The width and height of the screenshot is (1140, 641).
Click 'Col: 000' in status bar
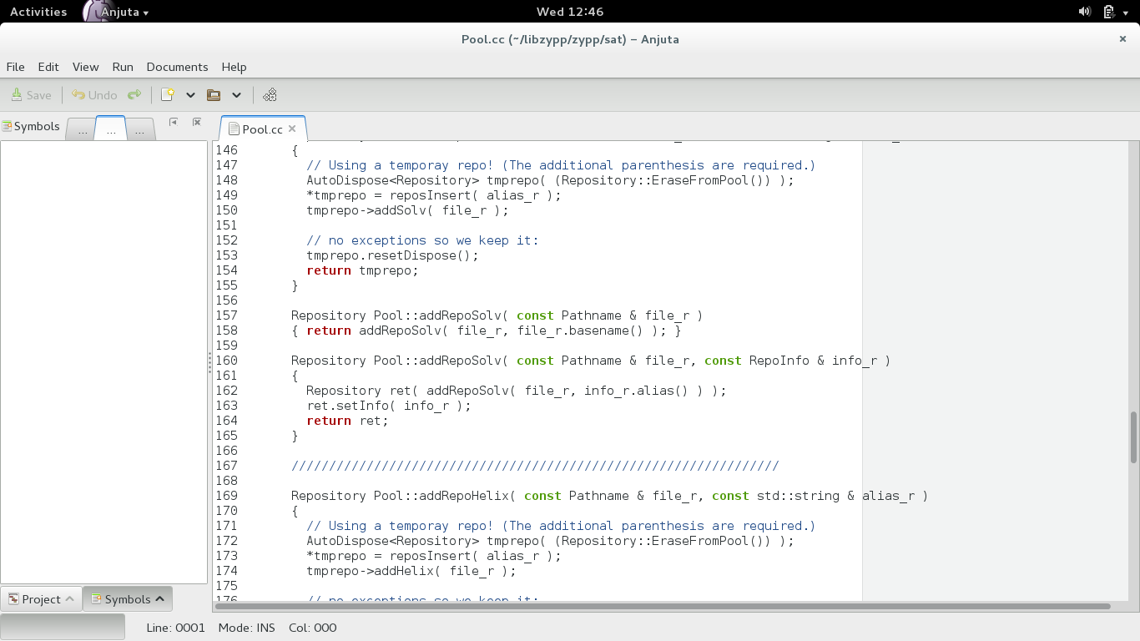click(313, 628)
